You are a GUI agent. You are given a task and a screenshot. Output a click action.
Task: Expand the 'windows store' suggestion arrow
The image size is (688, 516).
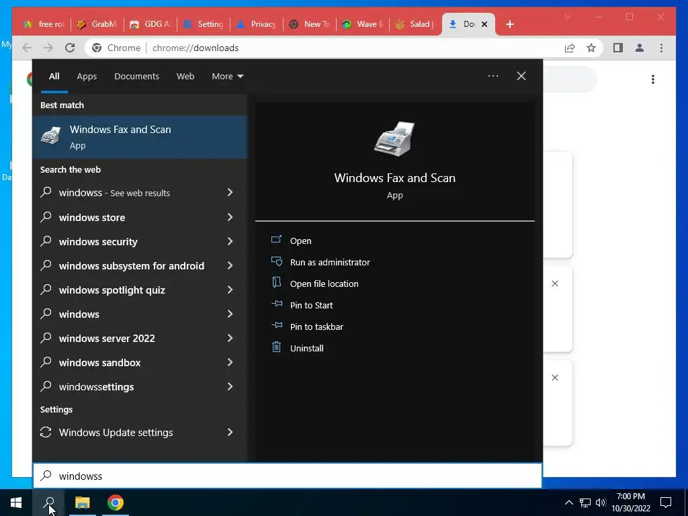[x=230, y=217]
